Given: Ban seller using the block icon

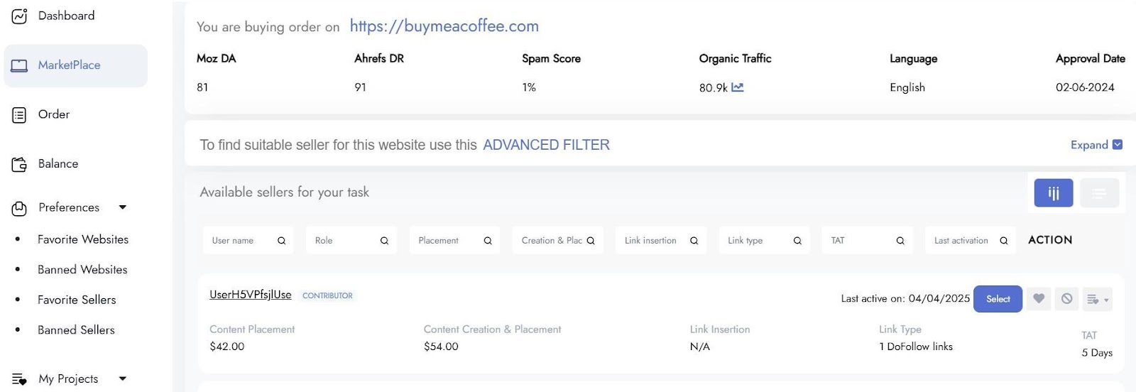Looking at the screenshot, I should pyautogui.click(x=1066, y=299).
